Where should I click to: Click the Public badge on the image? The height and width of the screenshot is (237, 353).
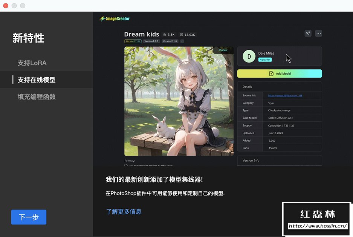click(x=223, y=50)
